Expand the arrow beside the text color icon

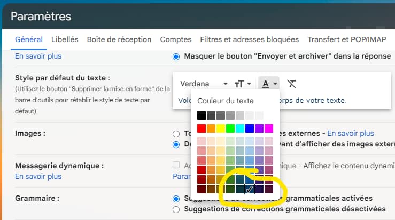[x=275, y=84]
